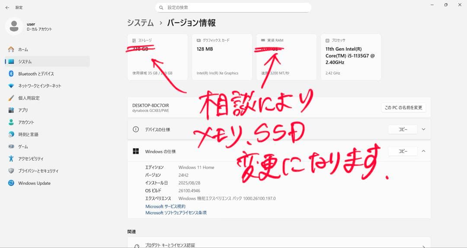Select the DESKTOP-8DC7OIR device name
This screenshot has width=467, height=248.
[151, 105]
